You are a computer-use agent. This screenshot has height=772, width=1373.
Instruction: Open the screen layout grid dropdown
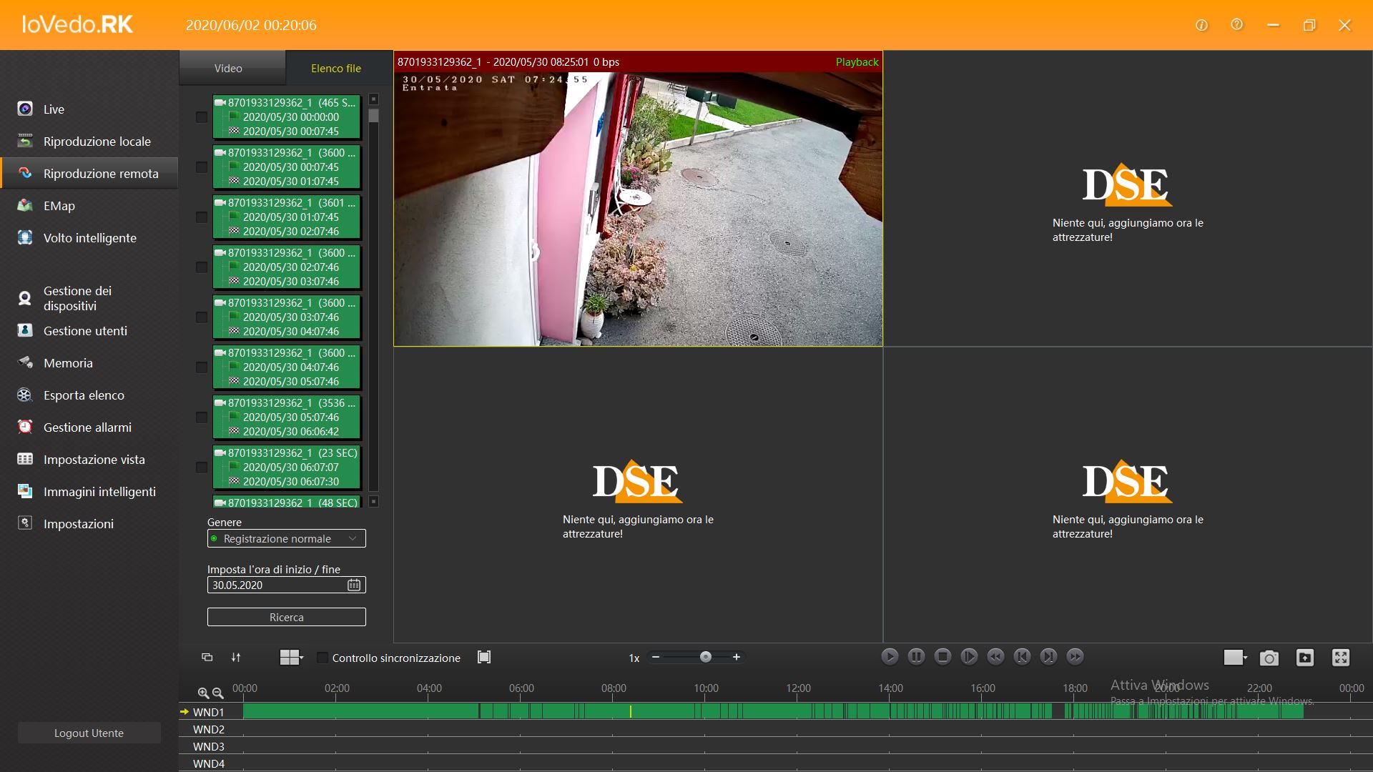point(290,656)
